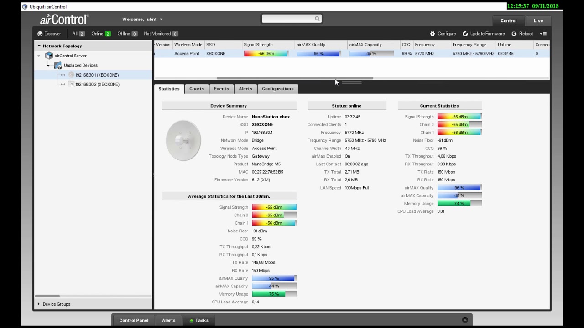Click MAC address 00:27:22:78:52:B5
The image size is (584, 328).
(267, 172)
